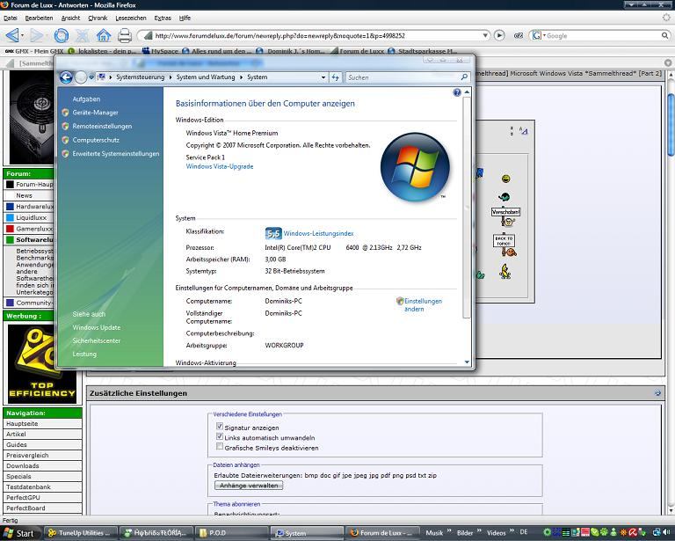
Task: Open the Forum de Luxx bookmark
Action: (358, 51)
